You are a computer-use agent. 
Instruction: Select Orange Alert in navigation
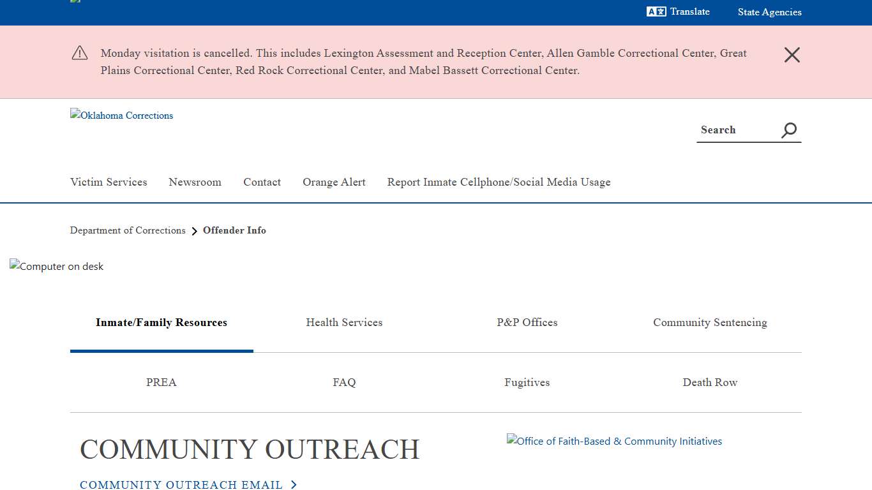tap(334, 182)
